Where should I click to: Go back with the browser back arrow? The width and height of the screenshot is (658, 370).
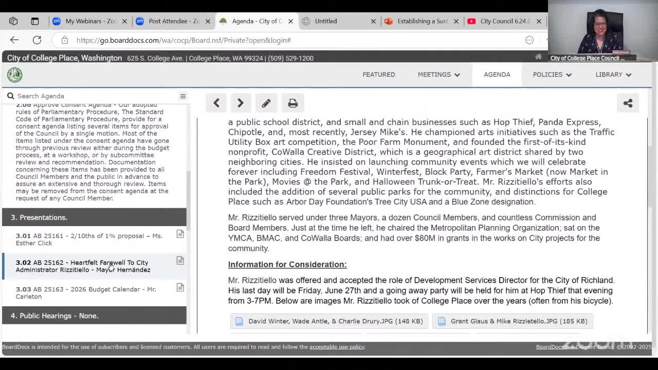14,40
